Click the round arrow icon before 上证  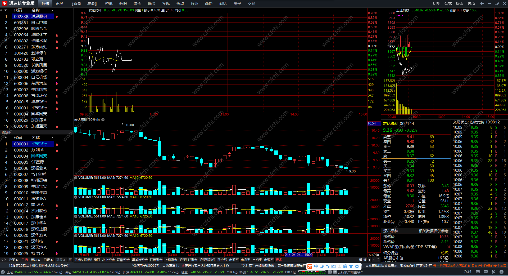[3, 272]
